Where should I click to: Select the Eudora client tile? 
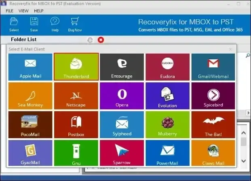point(168,67)
